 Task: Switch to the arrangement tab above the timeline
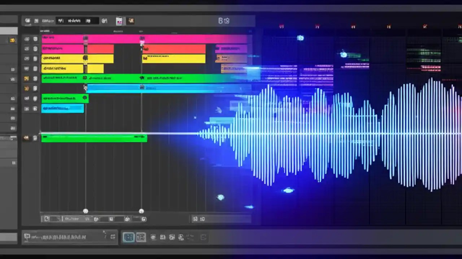click(118, 31)
